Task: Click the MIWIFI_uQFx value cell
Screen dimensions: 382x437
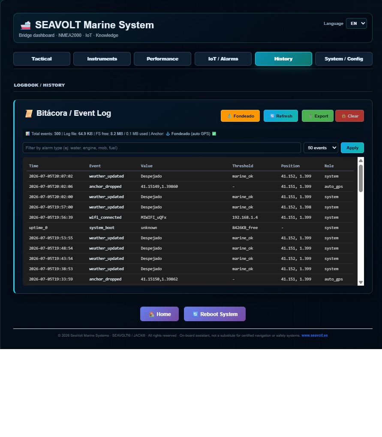Action: tap(153, 217)
